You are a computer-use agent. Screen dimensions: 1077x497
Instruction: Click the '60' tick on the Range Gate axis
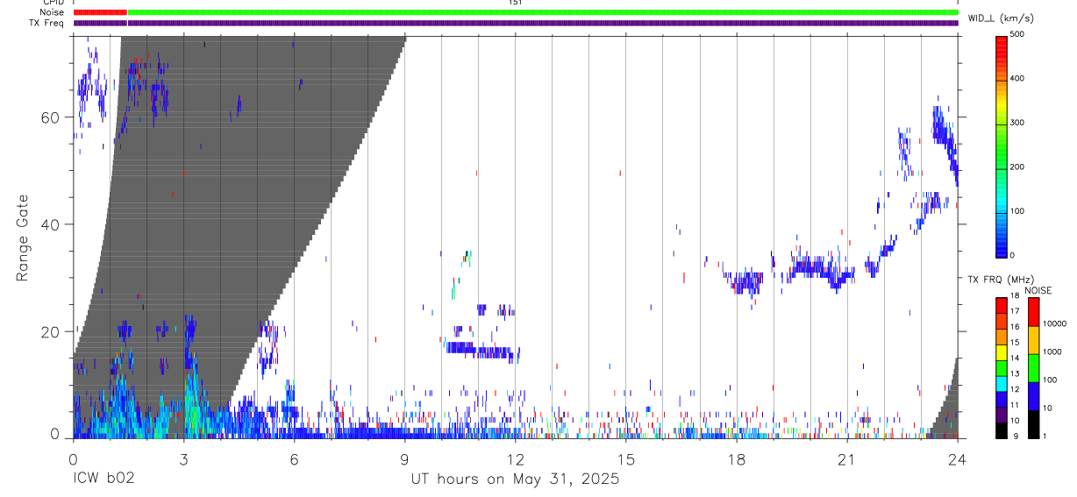click(51, 117)
